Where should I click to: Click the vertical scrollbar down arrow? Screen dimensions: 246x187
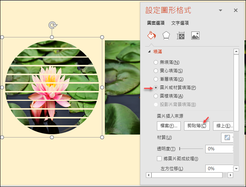point(236,169)
